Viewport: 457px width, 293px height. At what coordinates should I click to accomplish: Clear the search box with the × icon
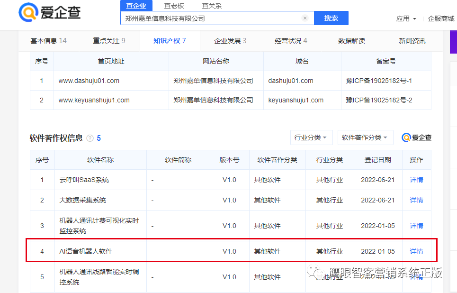305,18
